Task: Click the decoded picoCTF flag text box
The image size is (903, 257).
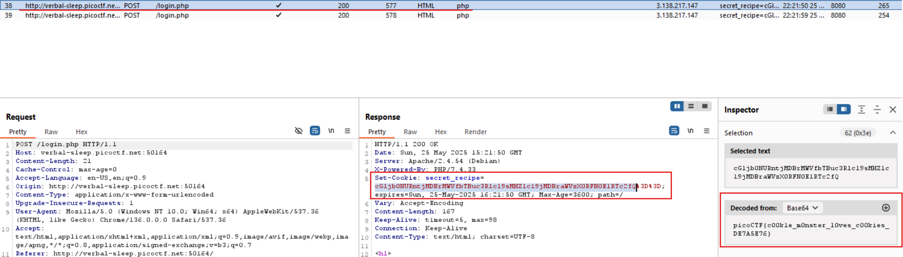Action: coord(811,229)
